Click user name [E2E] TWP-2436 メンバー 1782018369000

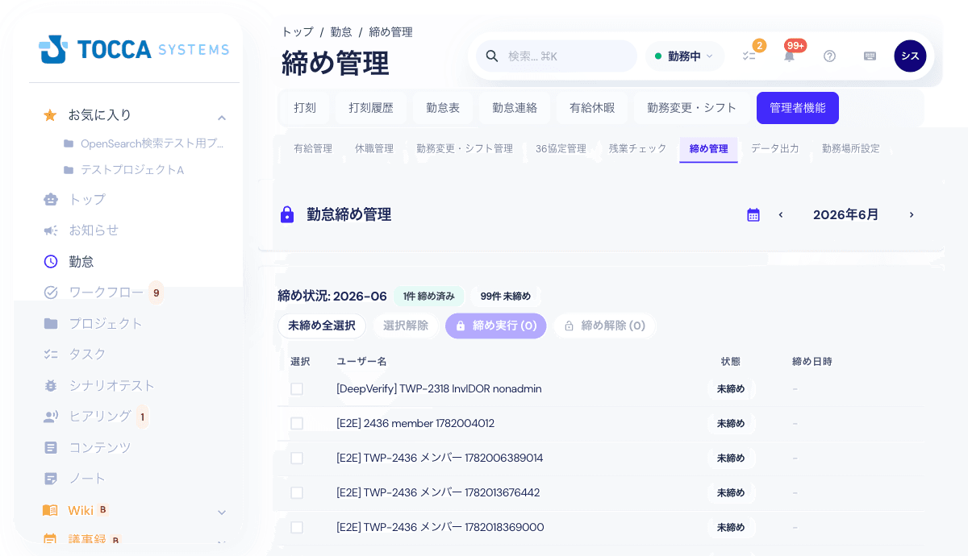click(440, 527)
